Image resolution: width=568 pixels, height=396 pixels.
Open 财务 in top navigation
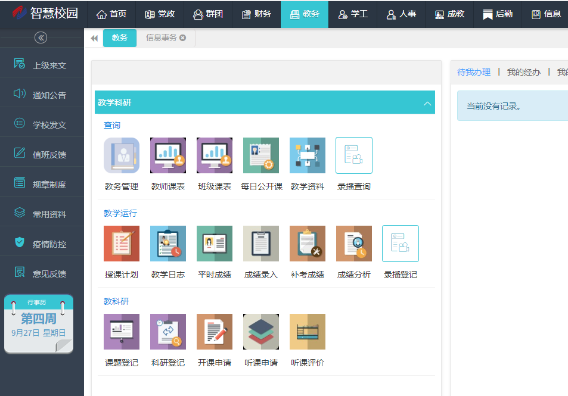click(x=256, y=14)
